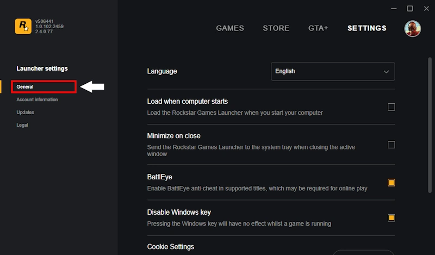Image resolution: width=435 pixels, height=255 pixels.
Task: Click the Rockstar Games logo icon
Action: point(23,26)
